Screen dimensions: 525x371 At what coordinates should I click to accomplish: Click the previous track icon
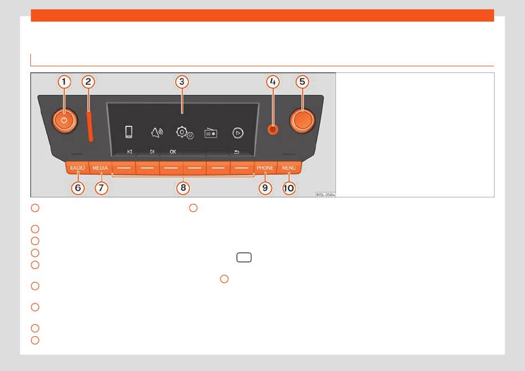[129, 151]
